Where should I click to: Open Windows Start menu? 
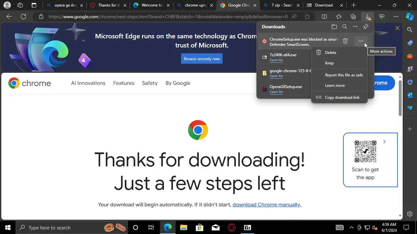(x=8, y=227)
